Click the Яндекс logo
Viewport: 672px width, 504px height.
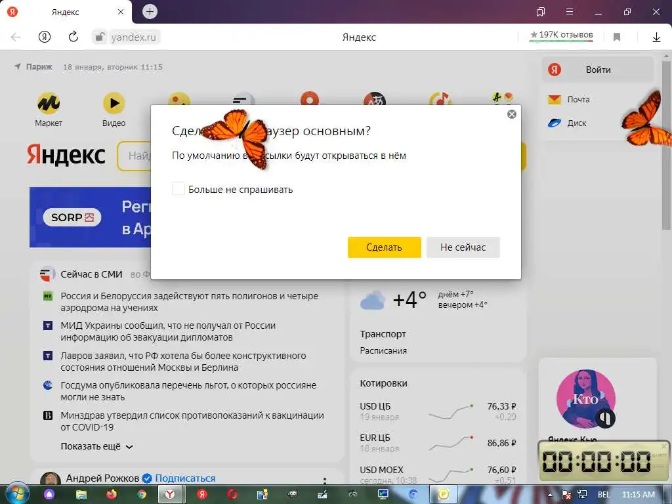[66, 155]
